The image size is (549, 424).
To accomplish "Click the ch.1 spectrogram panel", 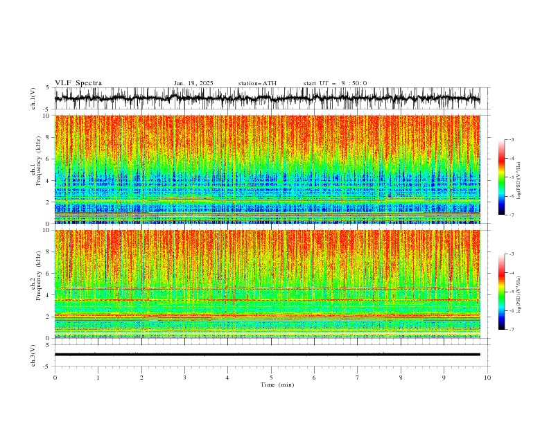I will point(267,169).
